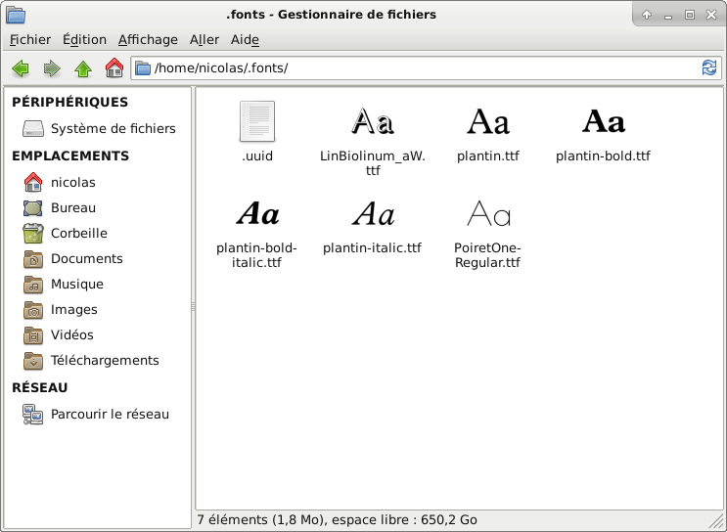Click the folder icon in the location bar
This screenshot has width=727, height=532.
pos(143,68)
